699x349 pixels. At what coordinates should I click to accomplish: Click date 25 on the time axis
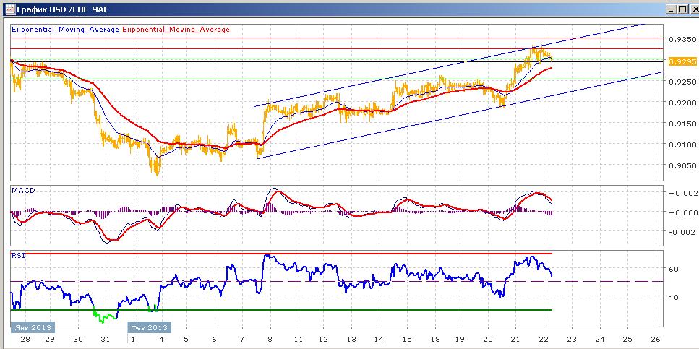(627, 338)
